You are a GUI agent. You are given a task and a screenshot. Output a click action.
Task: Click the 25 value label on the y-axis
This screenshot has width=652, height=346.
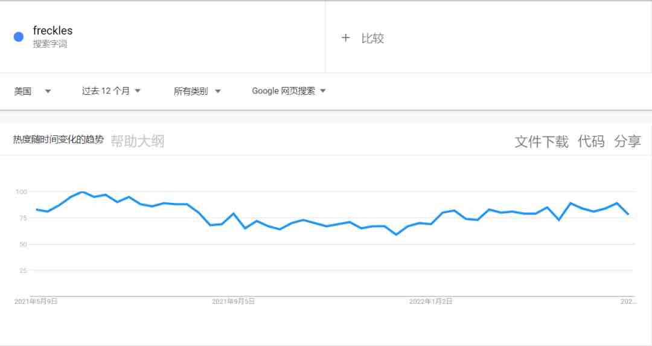point(24,271)
